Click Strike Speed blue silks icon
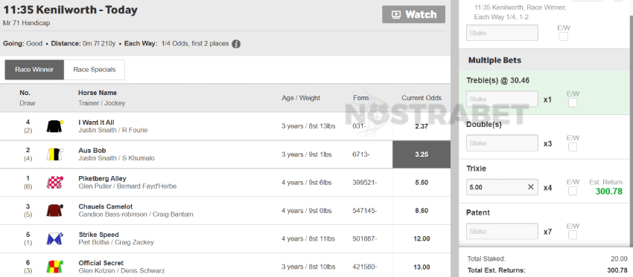The image size is (633, 277). pos(54,238)
